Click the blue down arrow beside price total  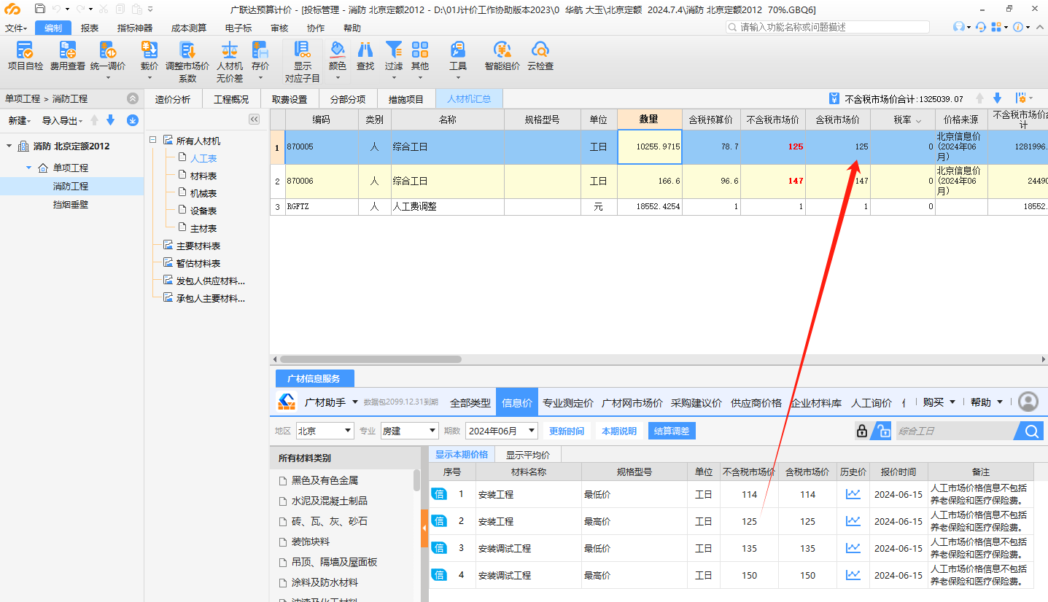[997, 98]
